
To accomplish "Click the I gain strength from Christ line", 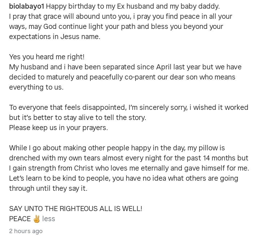I will point(129,168).
